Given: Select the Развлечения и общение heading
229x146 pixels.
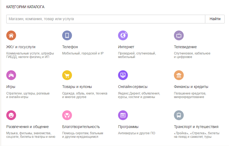Looking at the screenshot, I should coord(28,127).
